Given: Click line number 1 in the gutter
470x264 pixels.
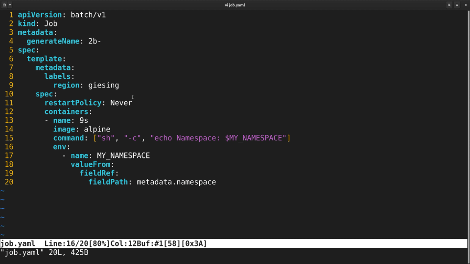Looking at the screenshot, I should 11,15.
